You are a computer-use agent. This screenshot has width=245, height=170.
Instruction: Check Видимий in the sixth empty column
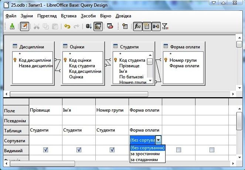click(212, 150)
